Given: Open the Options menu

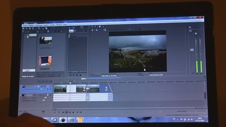Looking at the screenshot, I should pos(59,25).
